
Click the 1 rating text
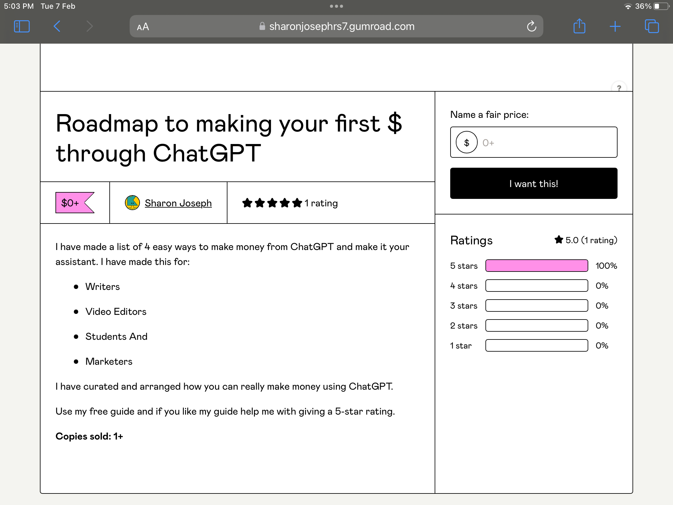pos(321,203)
